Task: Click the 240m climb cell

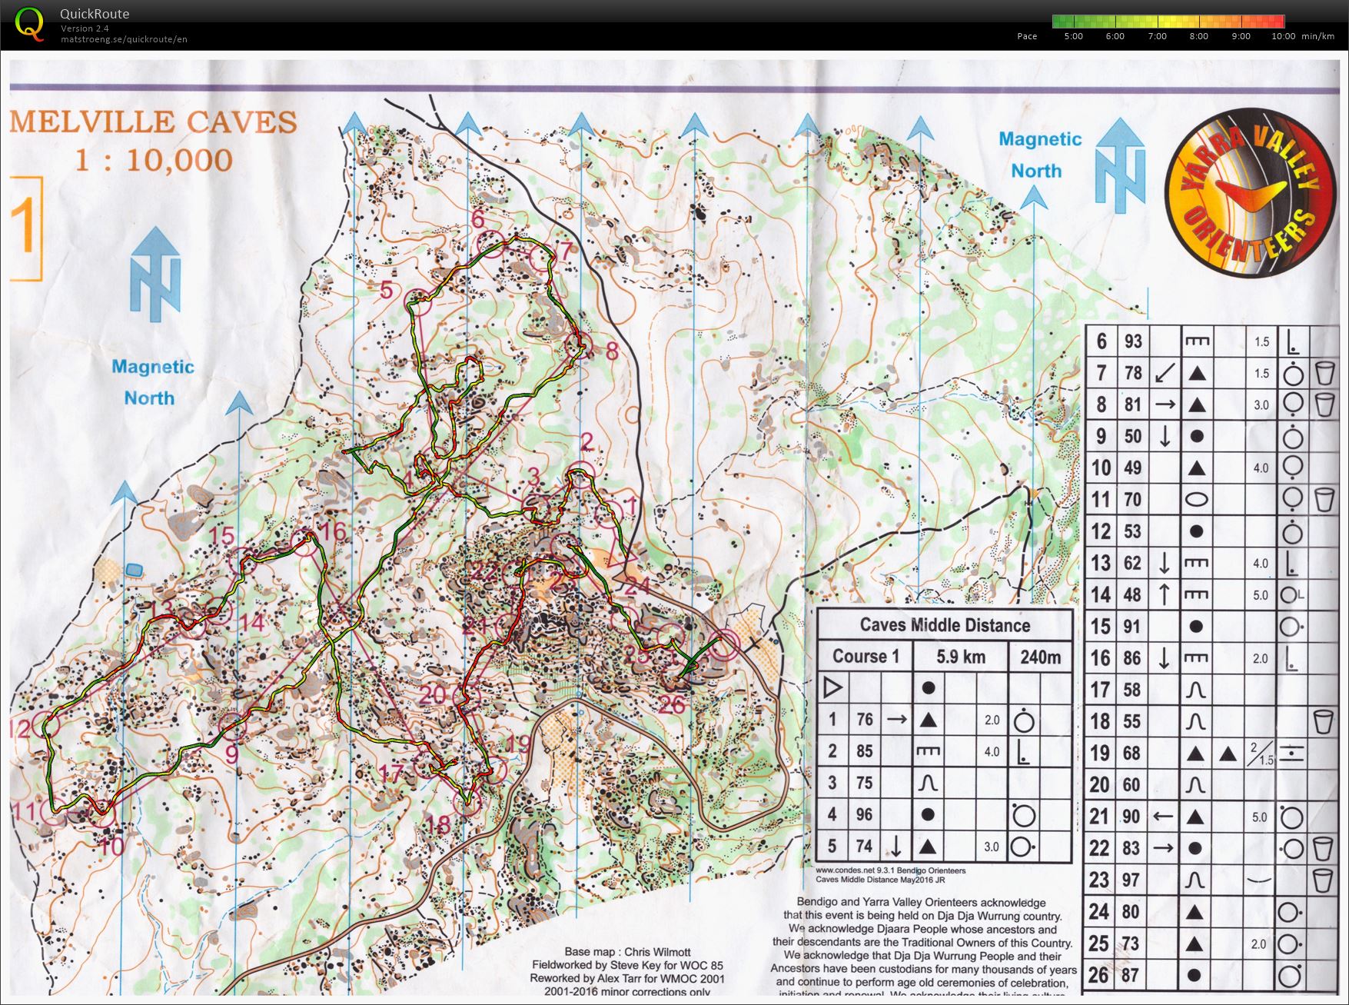Action: 1040,657
